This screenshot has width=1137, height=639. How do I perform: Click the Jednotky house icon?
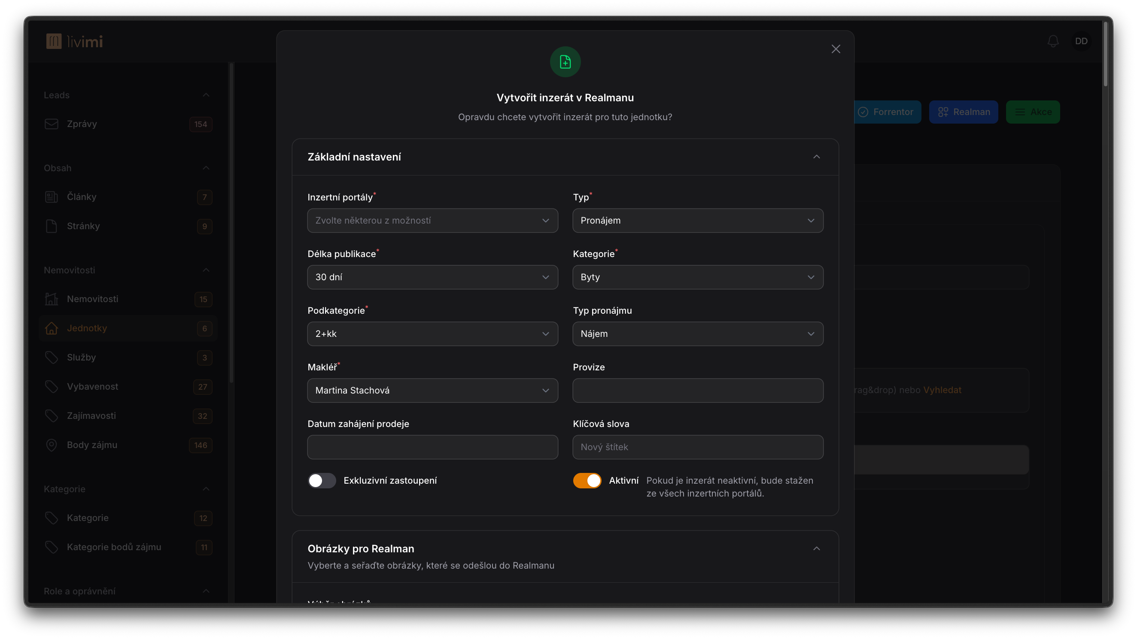(52, 328)
